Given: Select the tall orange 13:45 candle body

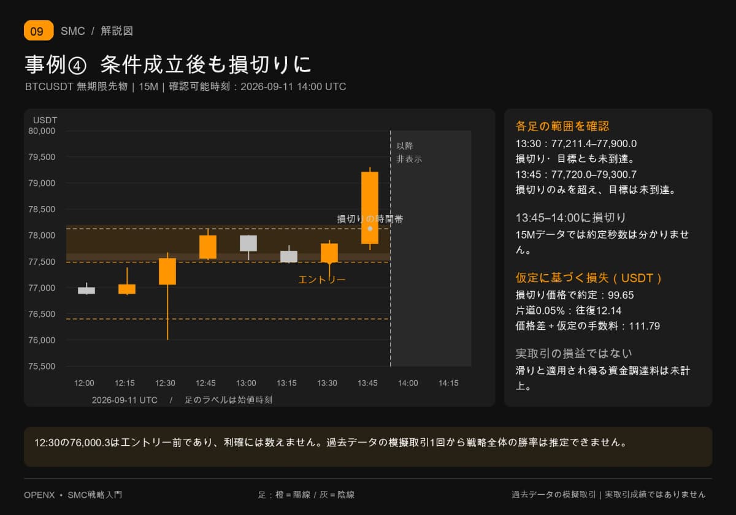Looking at the screenshot, I should point(370,208).
